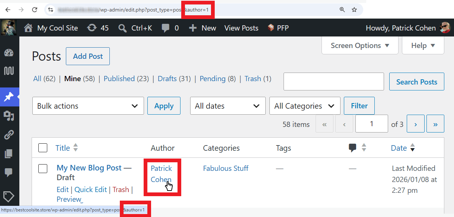The height and width of the screenshot is (217, 454).
Task: Open Dashboard from the sidebar gauge icon
Action: [9, 53]
